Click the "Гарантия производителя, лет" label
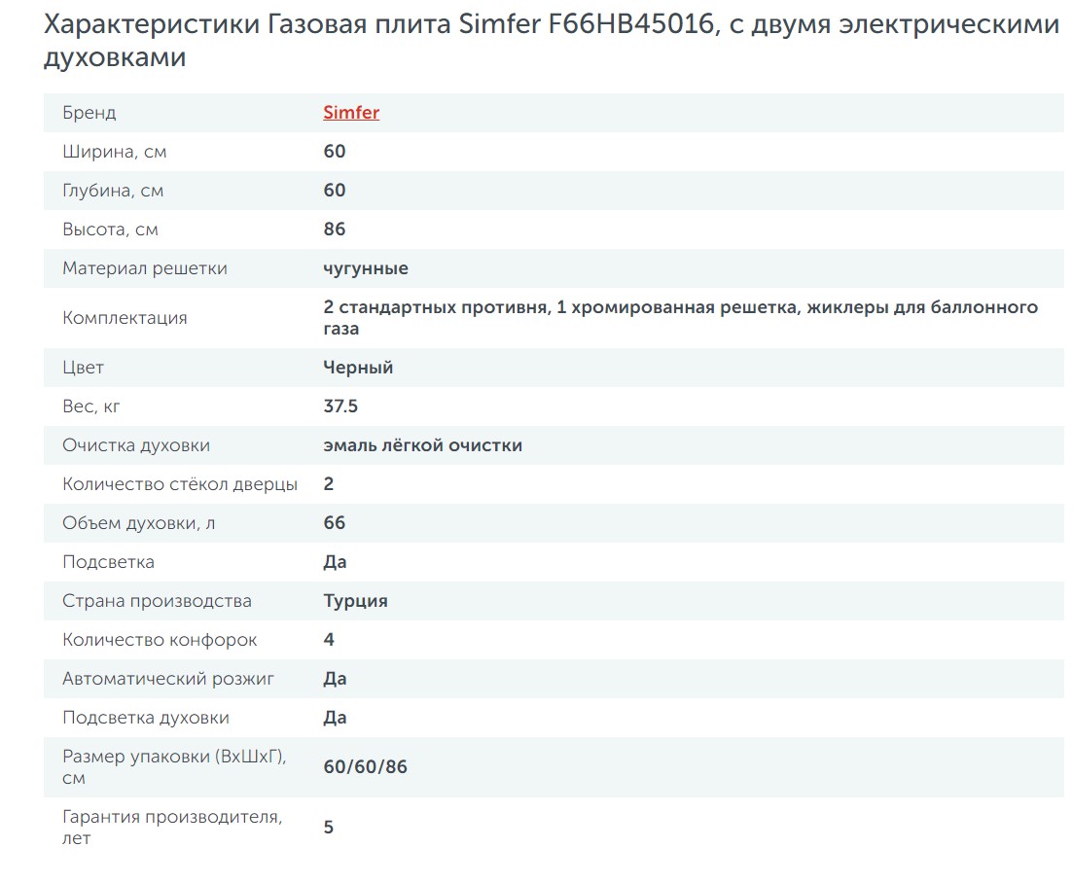The height and width of the screenshot is (883, 1073). click(x=172, y=827)
